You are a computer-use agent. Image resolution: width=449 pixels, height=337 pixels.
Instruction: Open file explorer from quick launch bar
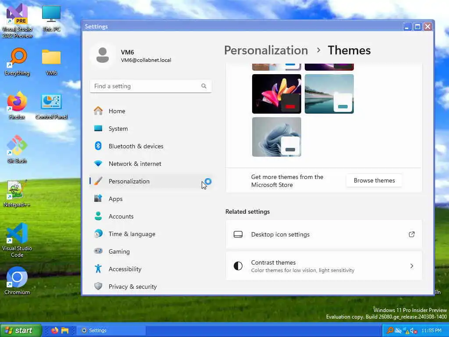point(65,330)
